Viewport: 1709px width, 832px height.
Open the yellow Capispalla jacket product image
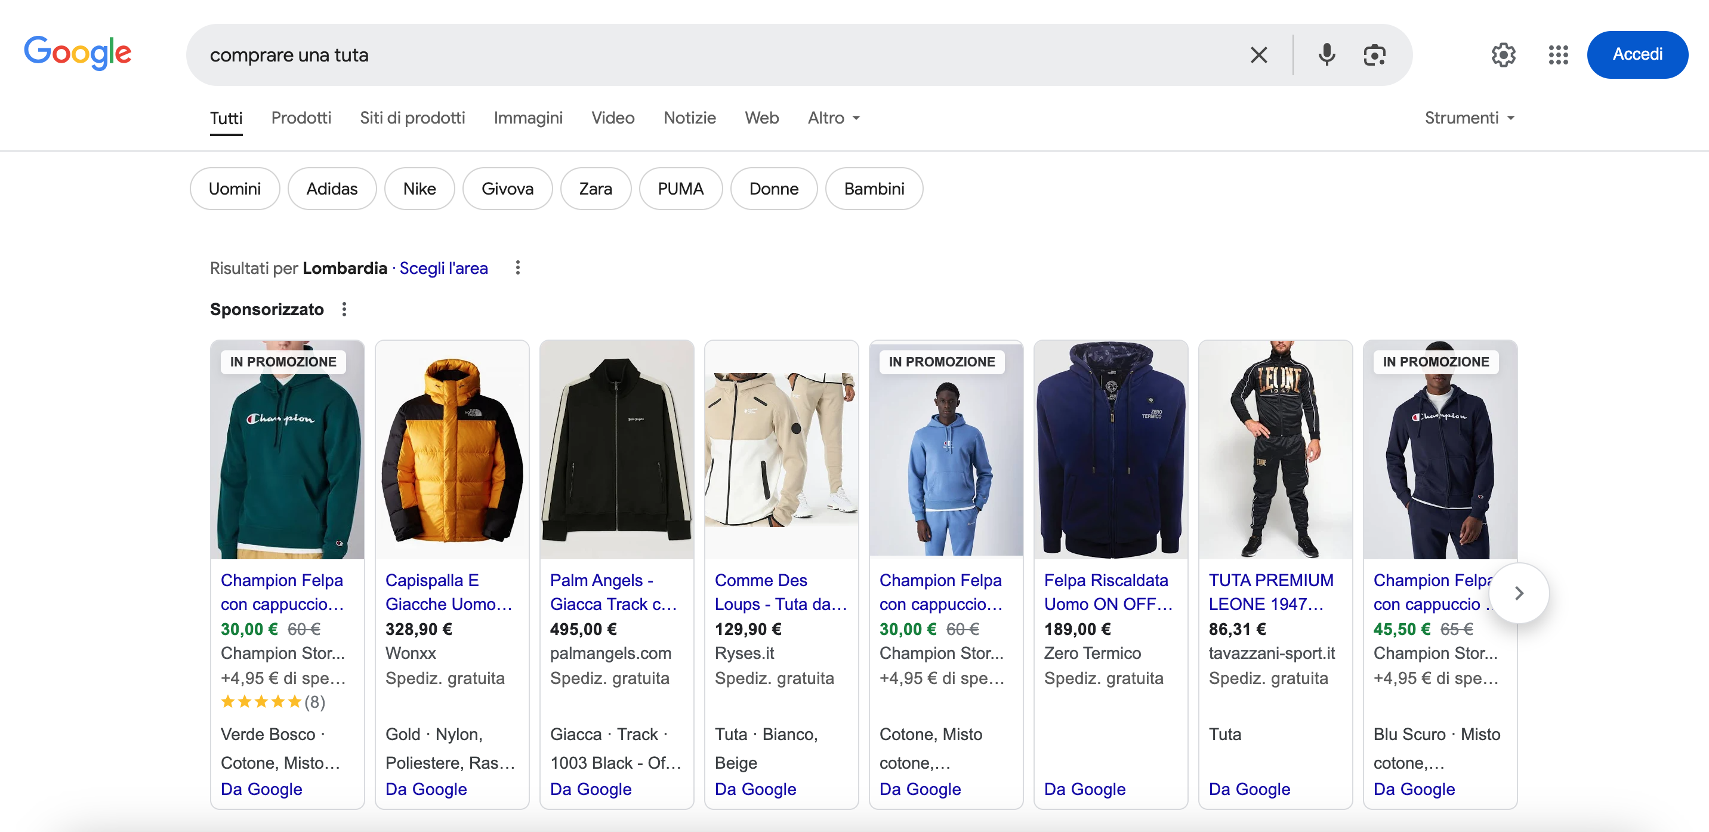pyautogui.click(x=452, y=451)
